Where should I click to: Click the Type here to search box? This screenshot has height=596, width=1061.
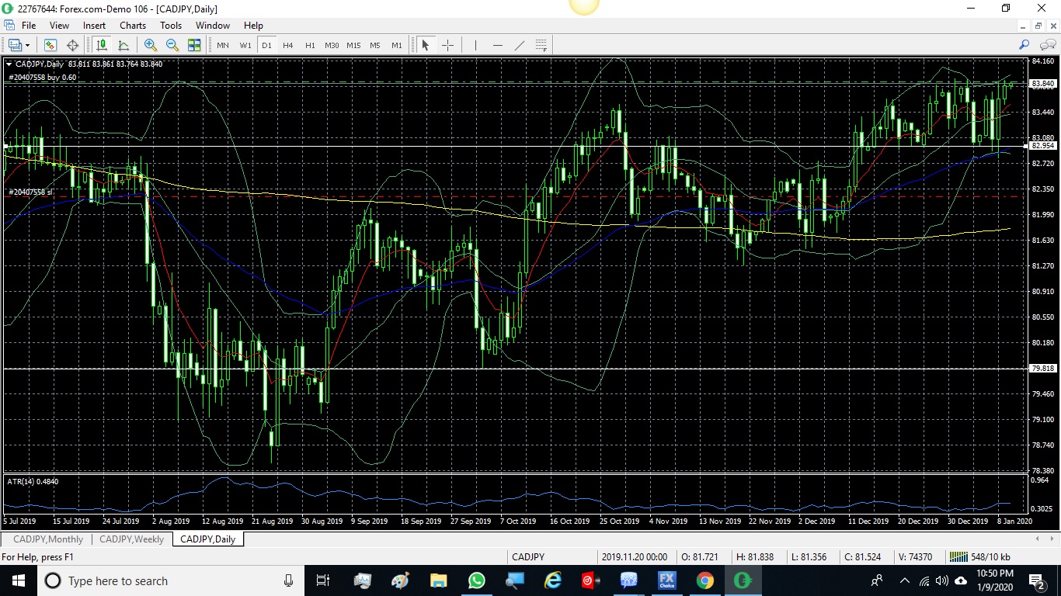tap(171, 580)
